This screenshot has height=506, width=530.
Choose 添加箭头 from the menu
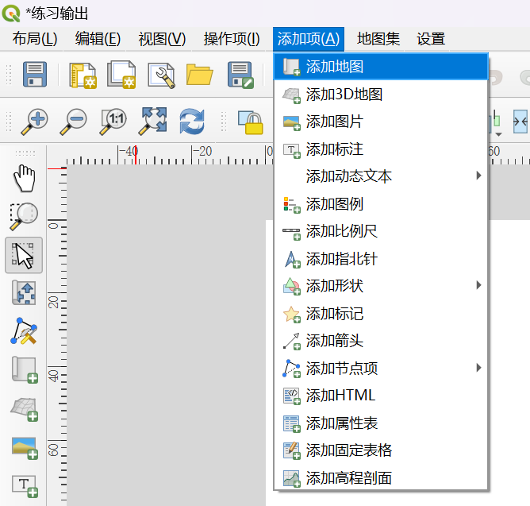tap(381, 341)
